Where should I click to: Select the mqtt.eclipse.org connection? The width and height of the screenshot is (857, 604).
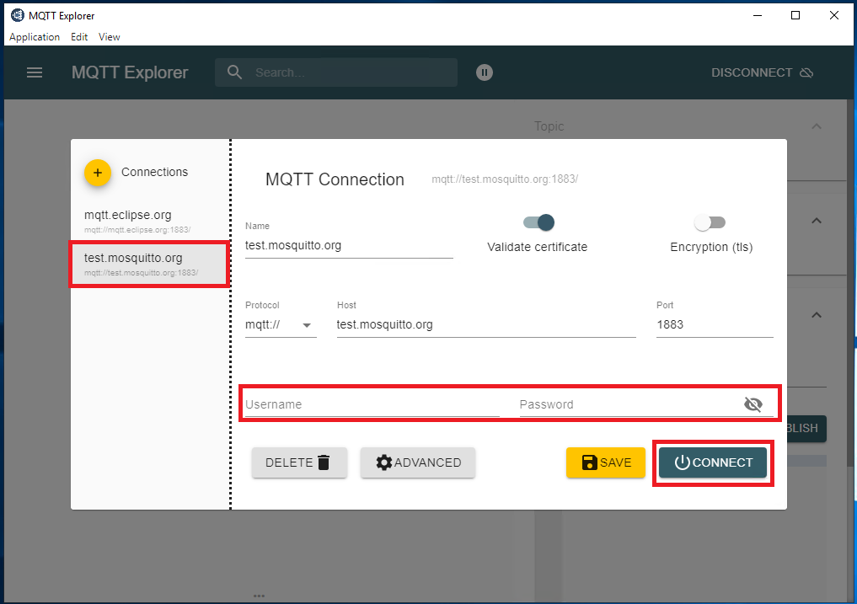[150, 221]
